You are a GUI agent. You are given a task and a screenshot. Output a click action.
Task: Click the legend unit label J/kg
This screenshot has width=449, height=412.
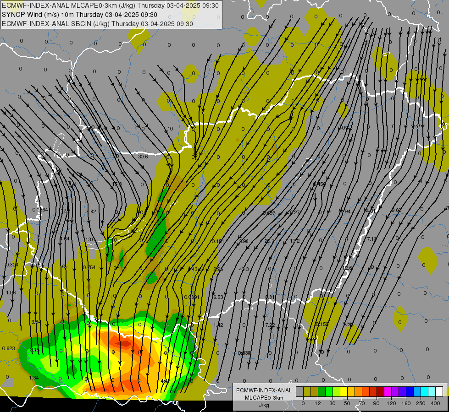(264, 405)
